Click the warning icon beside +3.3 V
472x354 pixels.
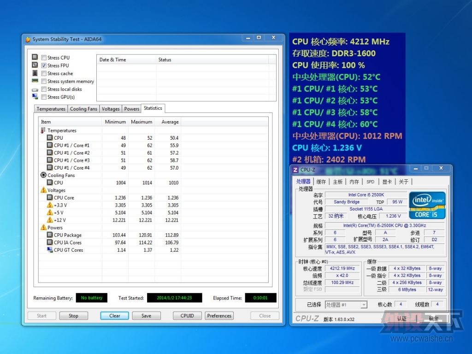pos(50,205)
